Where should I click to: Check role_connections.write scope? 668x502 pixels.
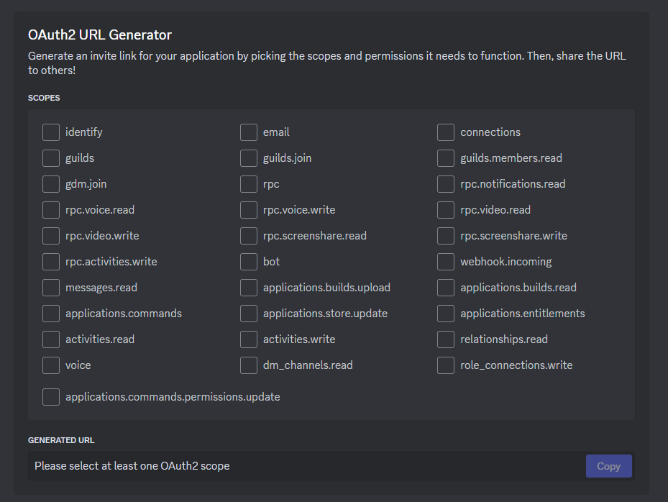pos(446,365)
